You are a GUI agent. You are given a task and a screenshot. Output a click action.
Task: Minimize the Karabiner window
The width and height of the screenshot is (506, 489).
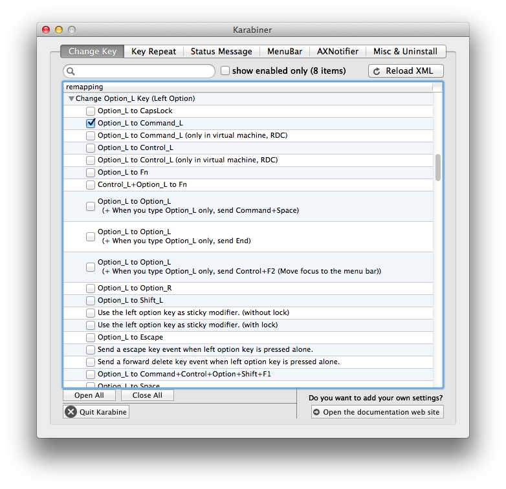pos(59,30)
